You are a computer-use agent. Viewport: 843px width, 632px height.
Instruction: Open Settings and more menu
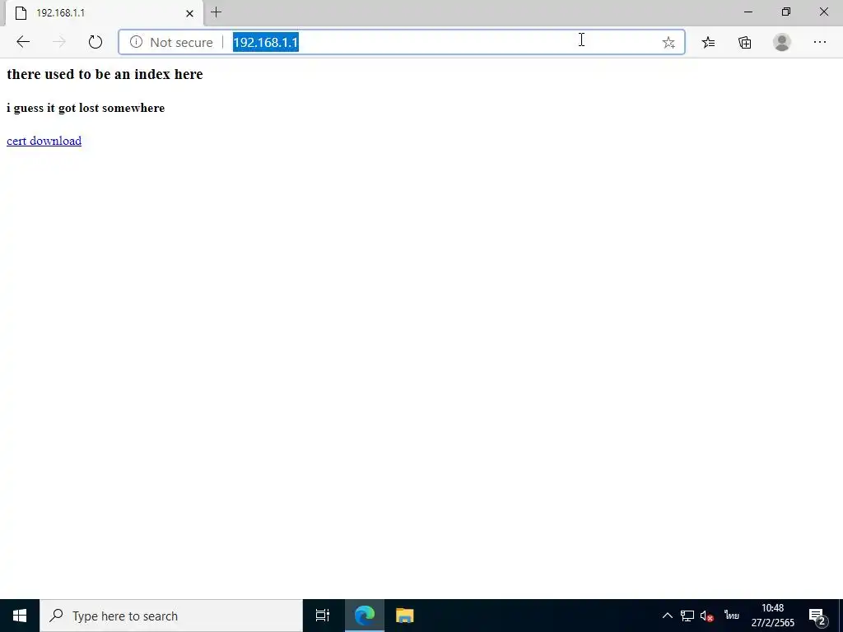coord(819,42)
